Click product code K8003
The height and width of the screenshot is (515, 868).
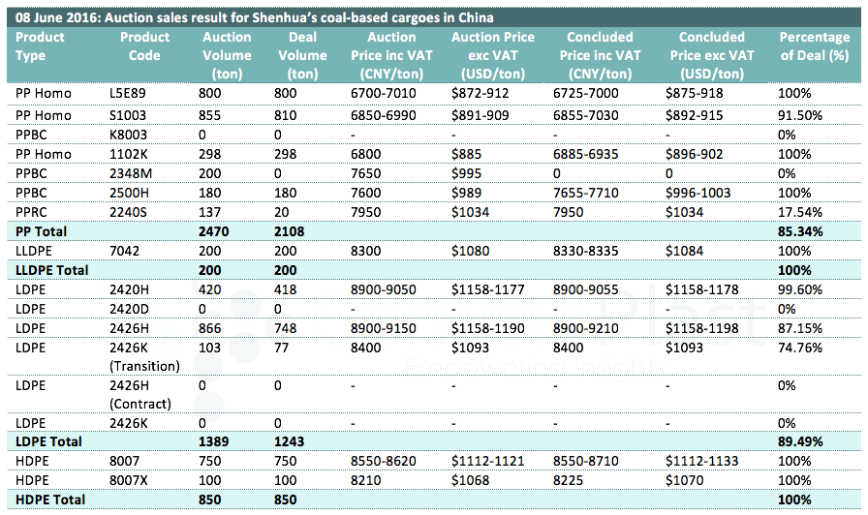coord(130,136)
